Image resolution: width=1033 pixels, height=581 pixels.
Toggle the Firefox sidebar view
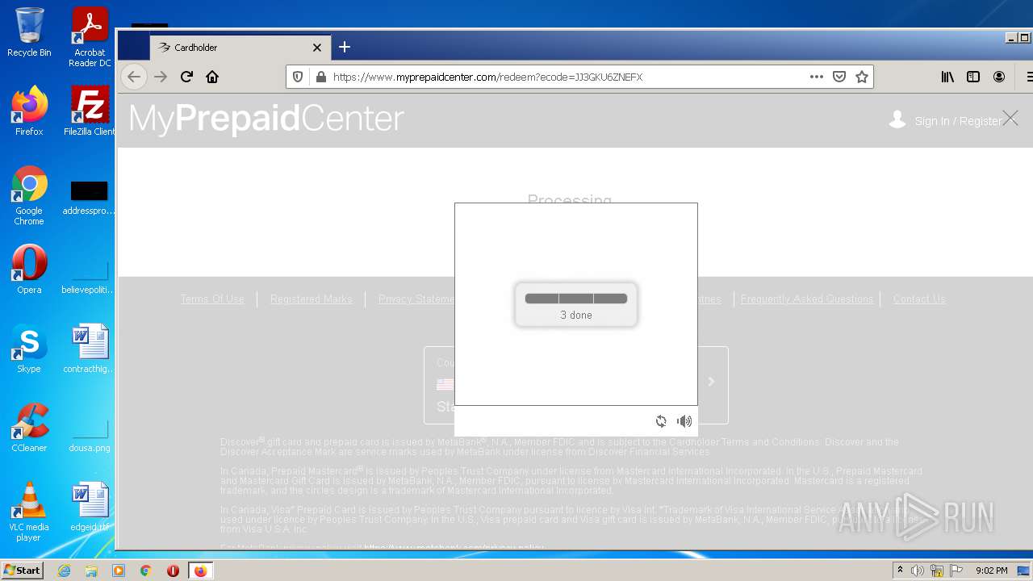coord(973,77)
